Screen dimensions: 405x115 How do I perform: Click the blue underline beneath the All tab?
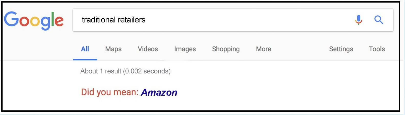point(85,59)
